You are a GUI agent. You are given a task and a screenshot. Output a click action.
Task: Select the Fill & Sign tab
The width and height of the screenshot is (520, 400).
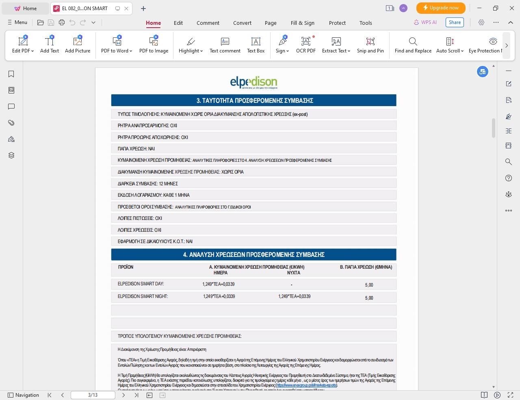[303, 23]
